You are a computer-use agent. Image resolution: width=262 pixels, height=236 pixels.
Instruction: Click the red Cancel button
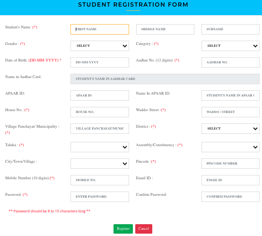(144, 229)
